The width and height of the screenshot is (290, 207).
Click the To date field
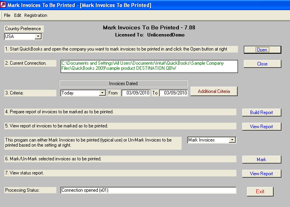(x=173, y=93)
